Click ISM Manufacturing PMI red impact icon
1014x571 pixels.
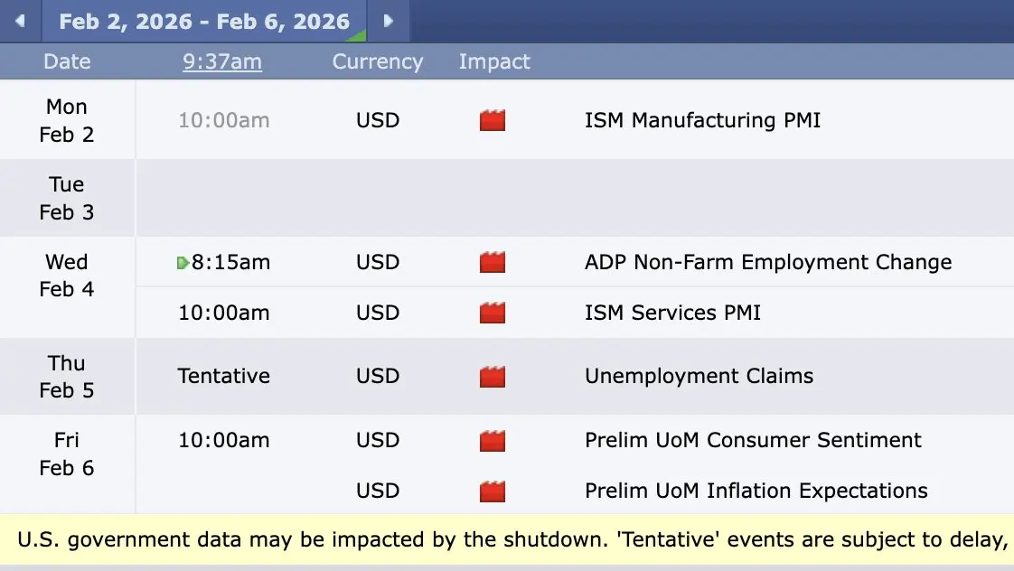click(493, 120)
